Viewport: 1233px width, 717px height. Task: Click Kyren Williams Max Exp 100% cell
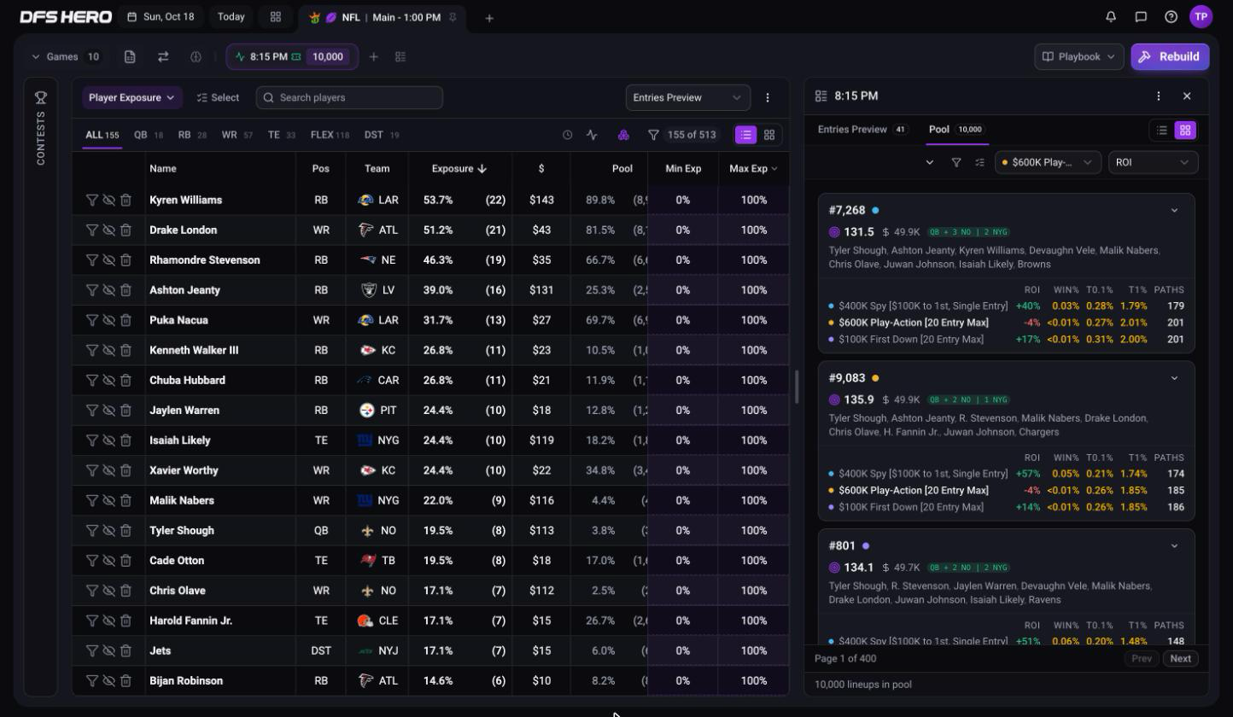[753, 200]
